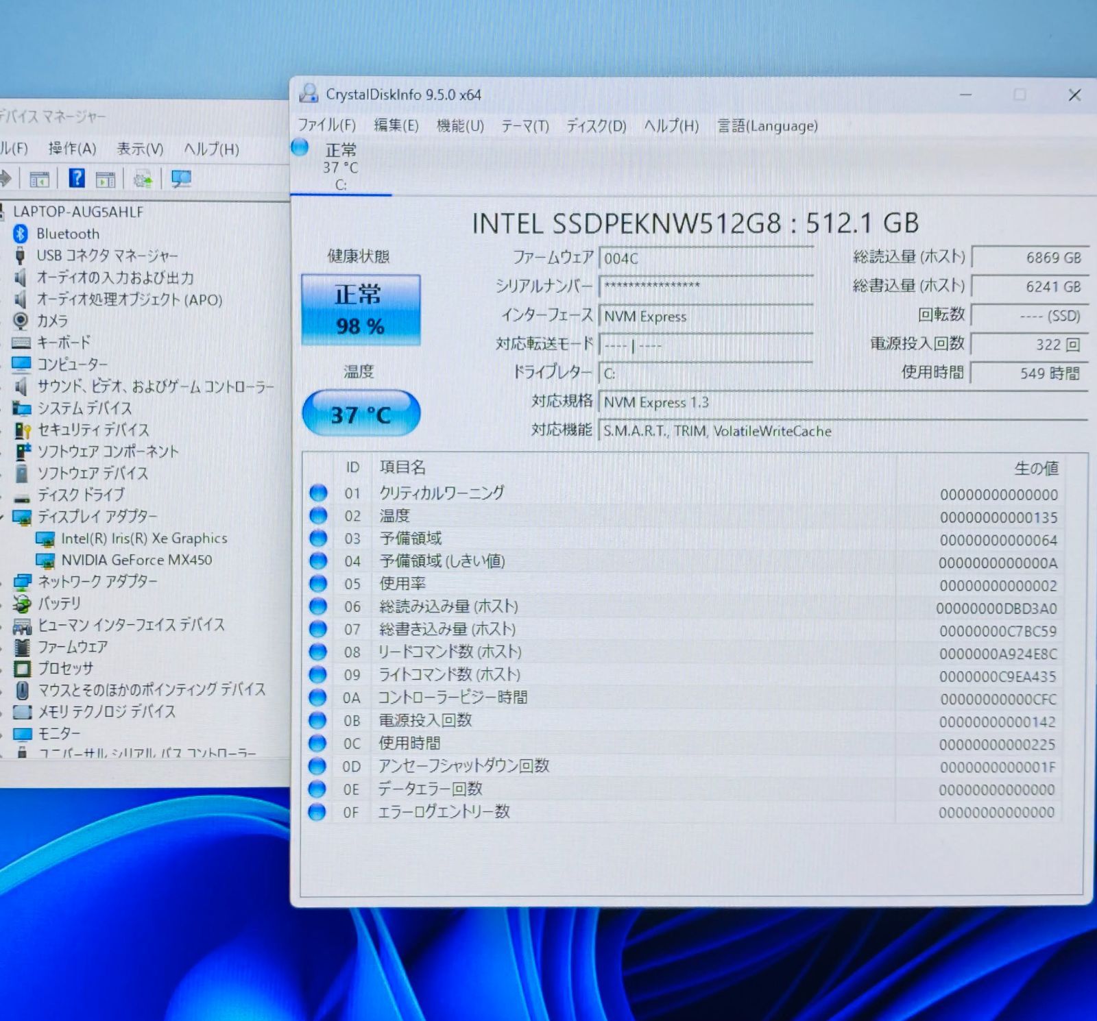Select the status icon of row 03 予備領域
Screen dimensions: 1097x1021
[318, 538]
